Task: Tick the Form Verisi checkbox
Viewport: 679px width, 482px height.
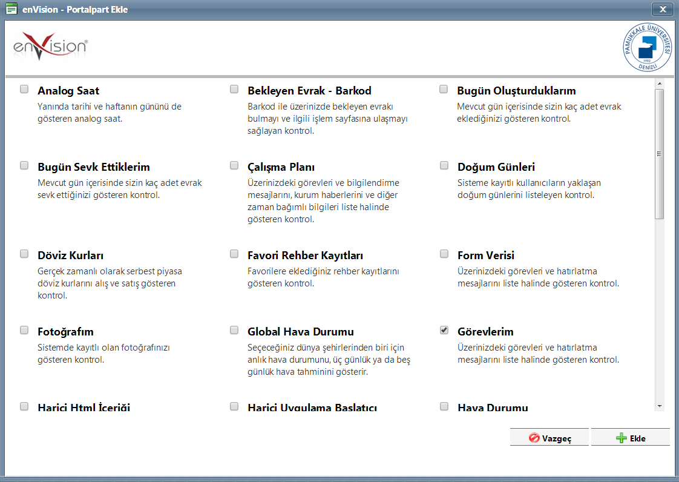Action: point(444,254)
